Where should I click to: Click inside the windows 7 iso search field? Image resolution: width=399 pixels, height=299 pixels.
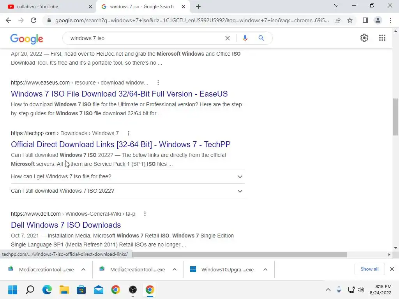tap(145, 38)
